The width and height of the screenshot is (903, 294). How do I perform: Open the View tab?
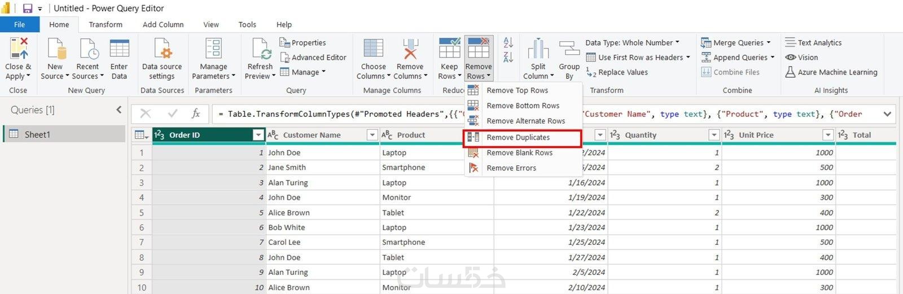(211, 24)
